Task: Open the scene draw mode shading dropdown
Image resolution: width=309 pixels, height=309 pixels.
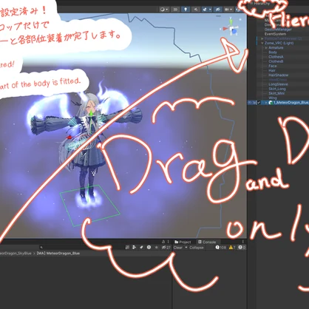Action: tap(164, 10)
